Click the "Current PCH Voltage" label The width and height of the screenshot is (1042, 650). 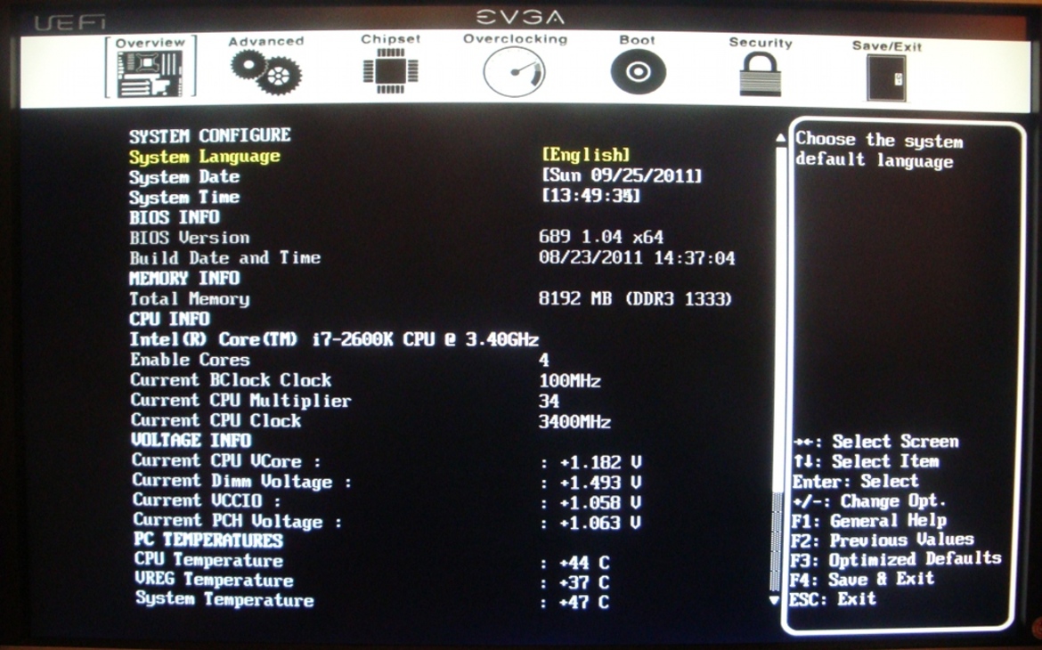[x=237, y=520]
